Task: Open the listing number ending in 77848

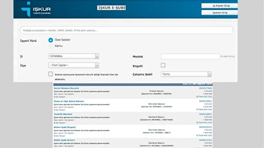Action: [x=205, y=88]
